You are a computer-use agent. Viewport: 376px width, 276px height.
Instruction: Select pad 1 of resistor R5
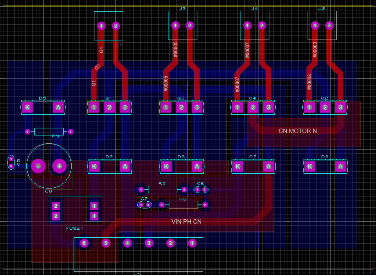click(141, 190)
